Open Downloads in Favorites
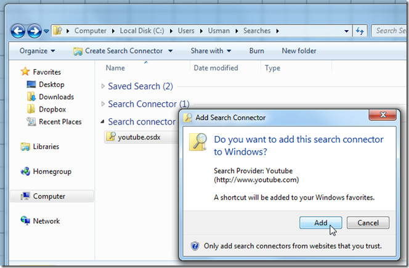Viewport: 409px width, 268px height. pos(56,97)
